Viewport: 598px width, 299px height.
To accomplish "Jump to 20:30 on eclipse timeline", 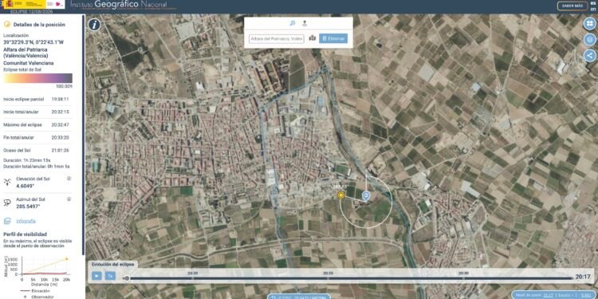I will click(463, 273).
